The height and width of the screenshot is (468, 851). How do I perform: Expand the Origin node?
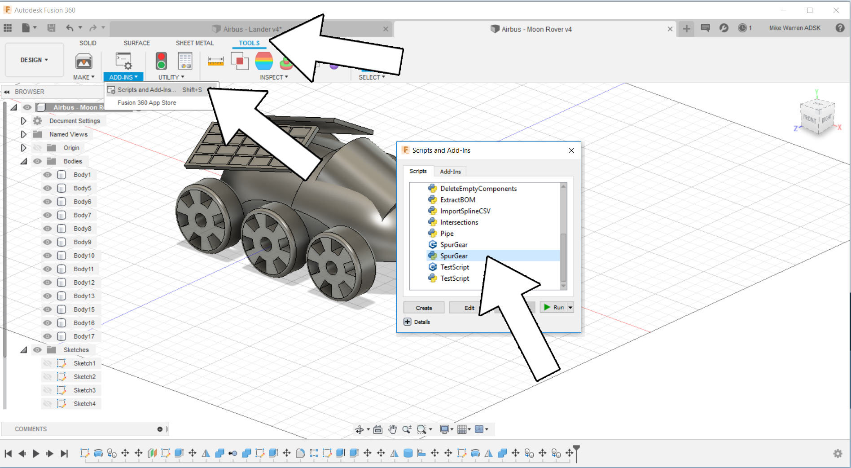click(x=23, y=148)
